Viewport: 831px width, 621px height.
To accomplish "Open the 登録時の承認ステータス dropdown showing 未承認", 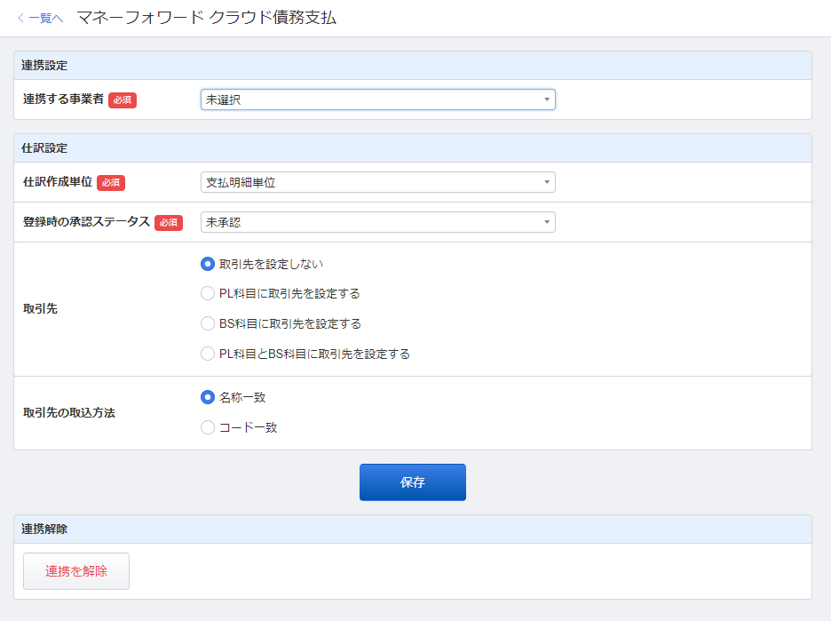I will click(x=378, y=222).
